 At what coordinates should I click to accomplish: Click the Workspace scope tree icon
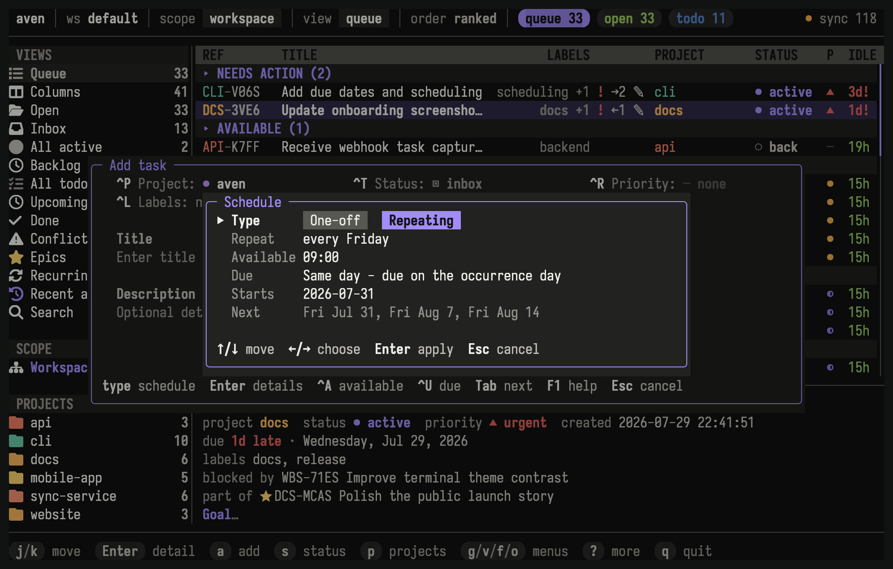(16, 367)
